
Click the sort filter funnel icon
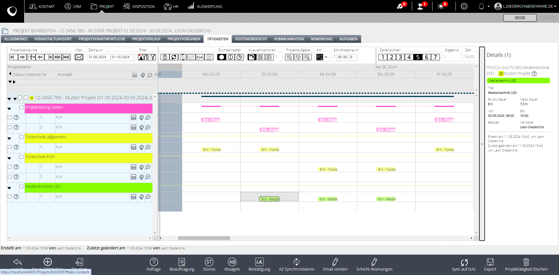(151, 57)
